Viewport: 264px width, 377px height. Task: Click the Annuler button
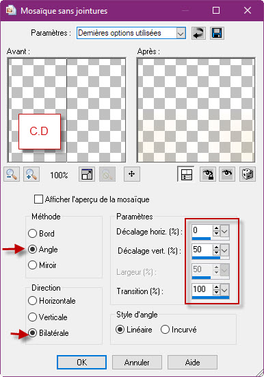(x=137, y=362)
